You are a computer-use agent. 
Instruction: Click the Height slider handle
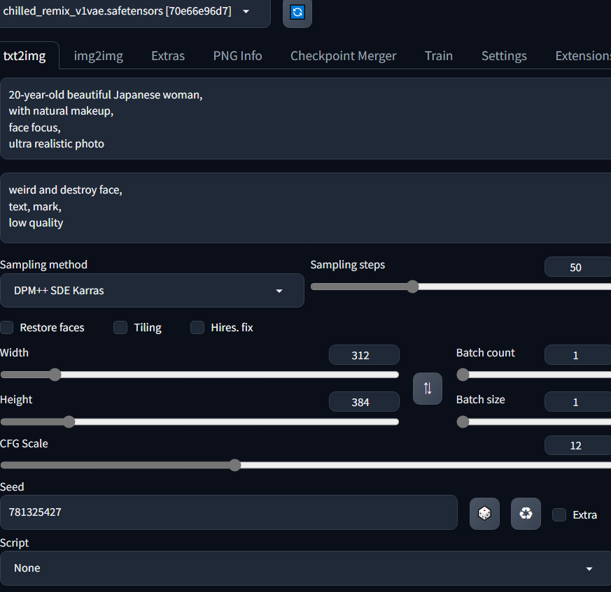coord(69,422)
